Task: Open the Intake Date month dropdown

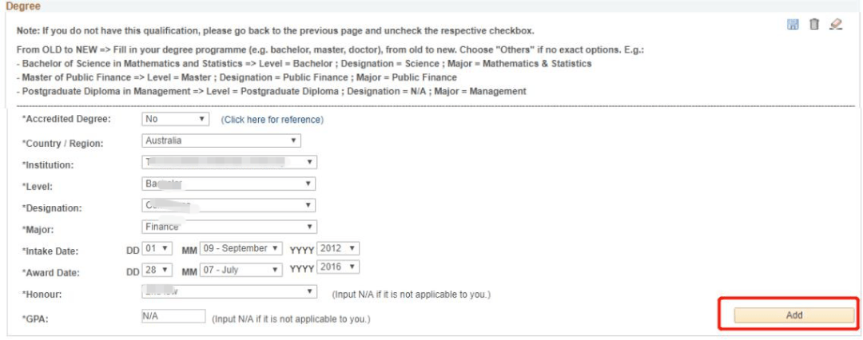Action: click(242, 247)
